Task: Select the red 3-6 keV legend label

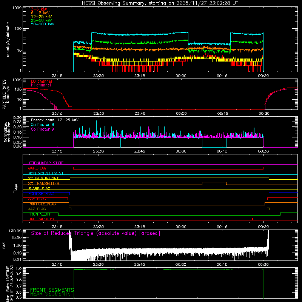Action: click(39, 9)
